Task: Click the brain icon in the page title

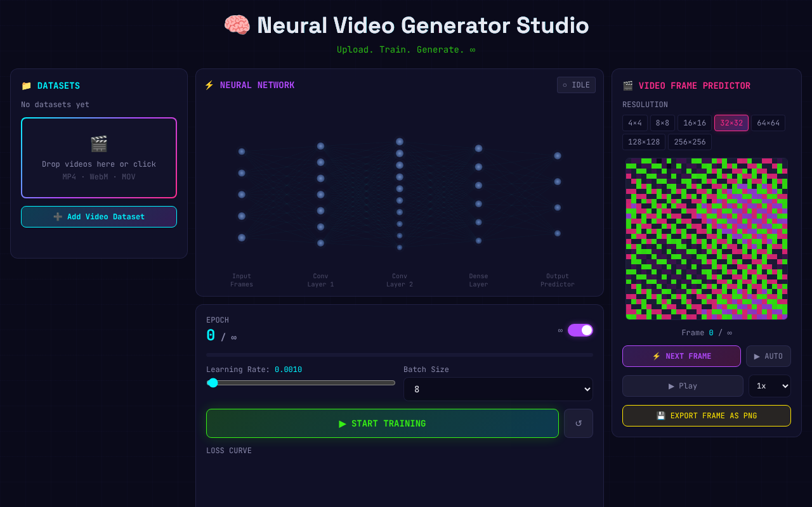Action: click(x=236, y=25)
